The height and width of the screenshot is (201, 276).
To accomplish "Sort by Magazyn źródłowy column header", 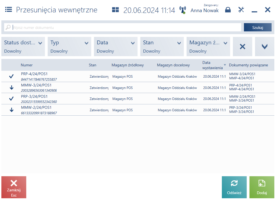I will [128, 65].
